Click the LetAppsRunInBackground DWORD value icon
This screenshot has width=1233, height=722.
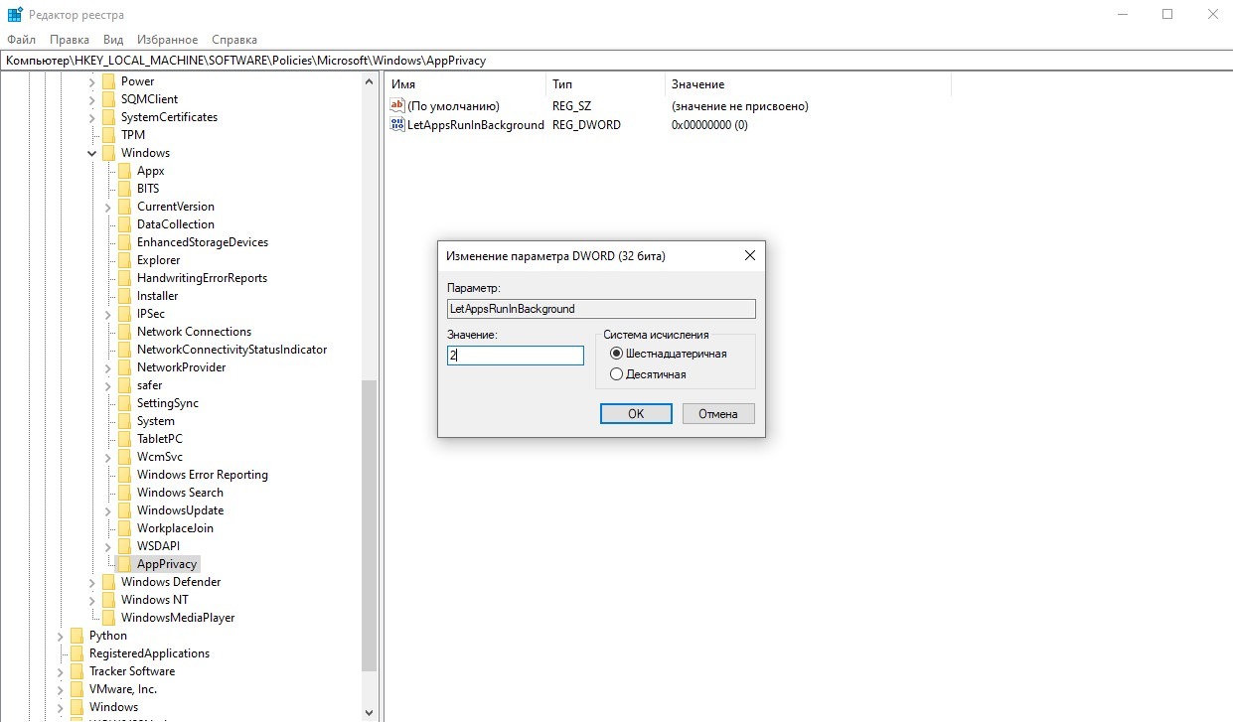click(x=397, y=125)
